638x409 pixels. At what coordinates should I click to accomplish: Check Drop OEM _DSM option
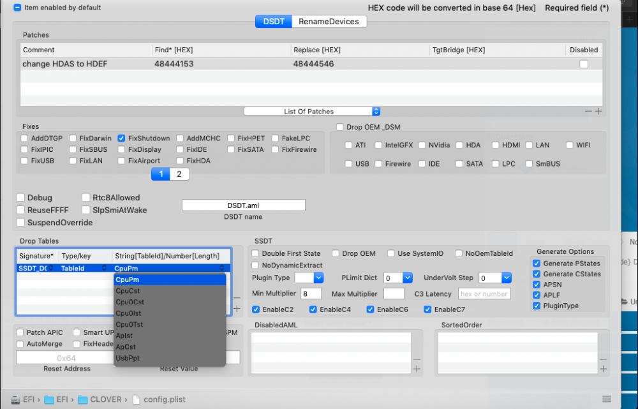(340, 127)
